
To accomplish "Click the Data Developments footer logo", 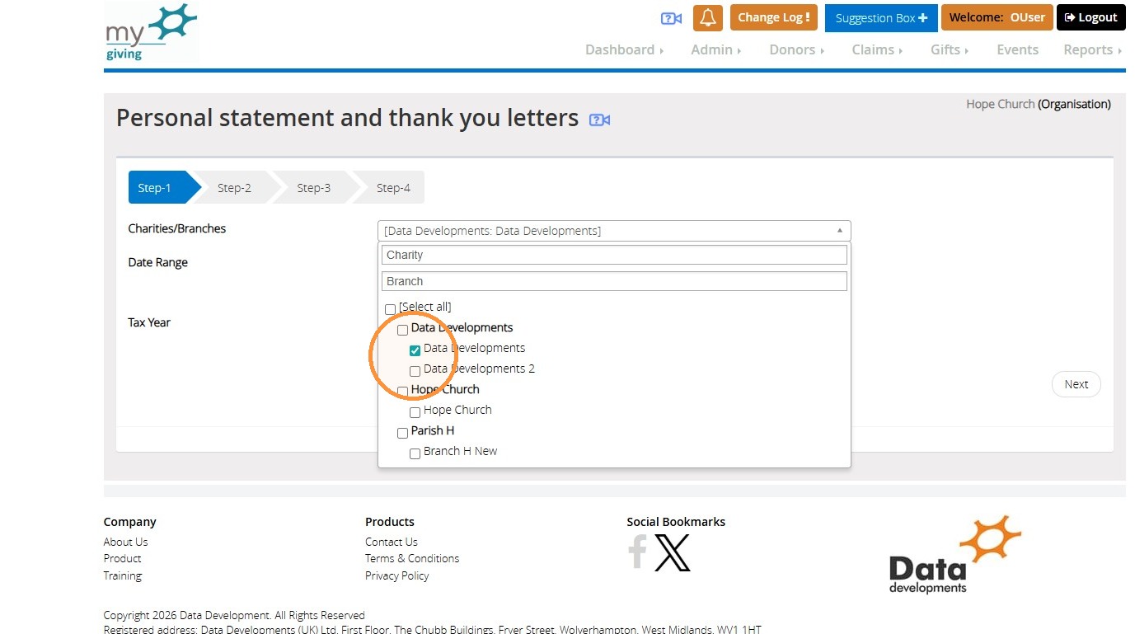I will click(x=955, y=555).
